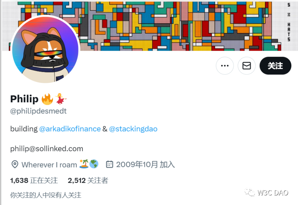Screen dimensions: 298x205
Task: Click the Wherever I roam location text
Action: click(x=49, y=165)
